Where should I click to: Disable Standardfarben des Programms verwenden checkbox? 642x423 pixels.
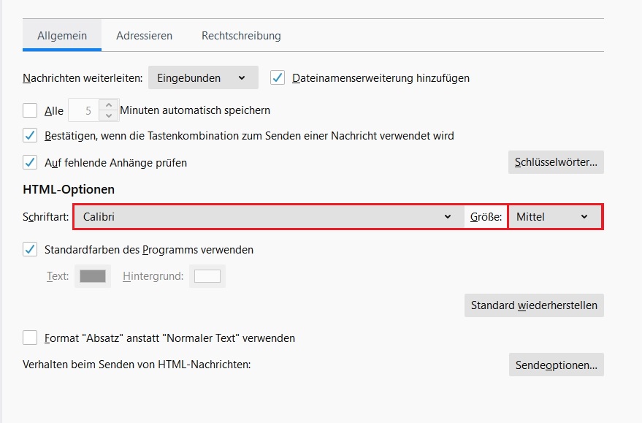pos(30,249)
